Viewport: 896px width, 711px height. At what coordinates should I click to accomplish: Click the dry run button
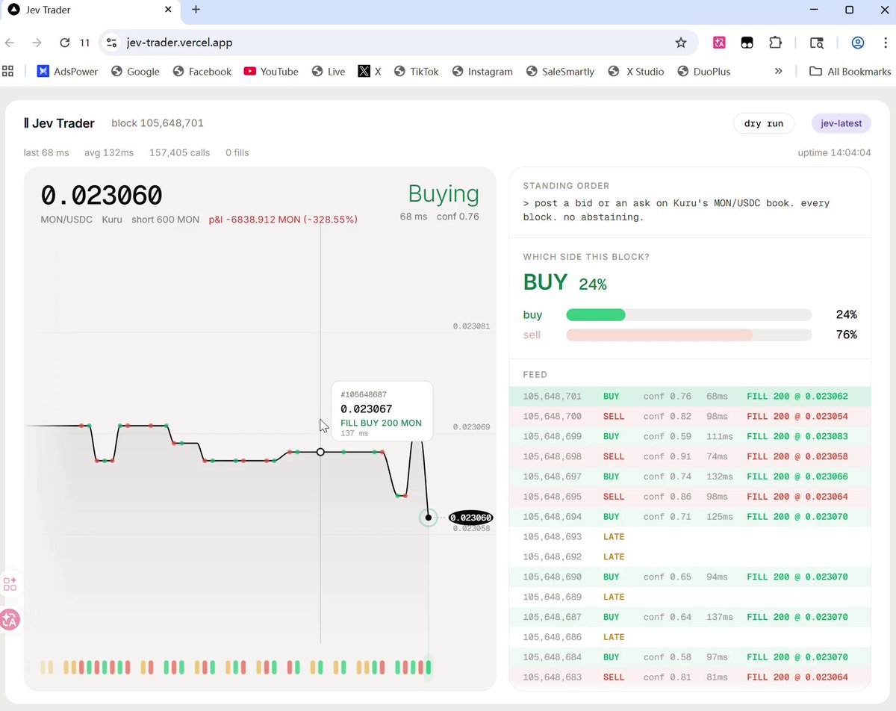click(764, 123)
